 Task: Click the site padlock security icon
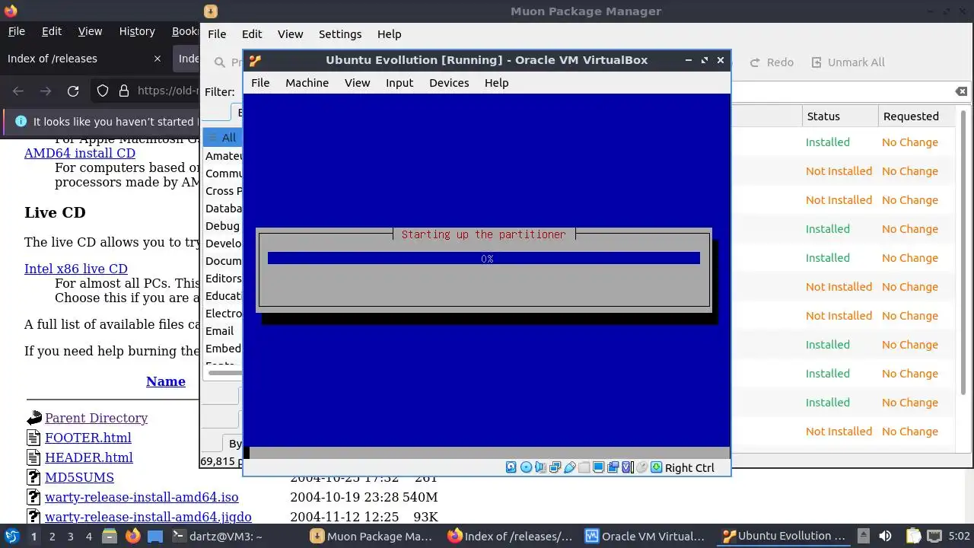click(x=124, y=91)
